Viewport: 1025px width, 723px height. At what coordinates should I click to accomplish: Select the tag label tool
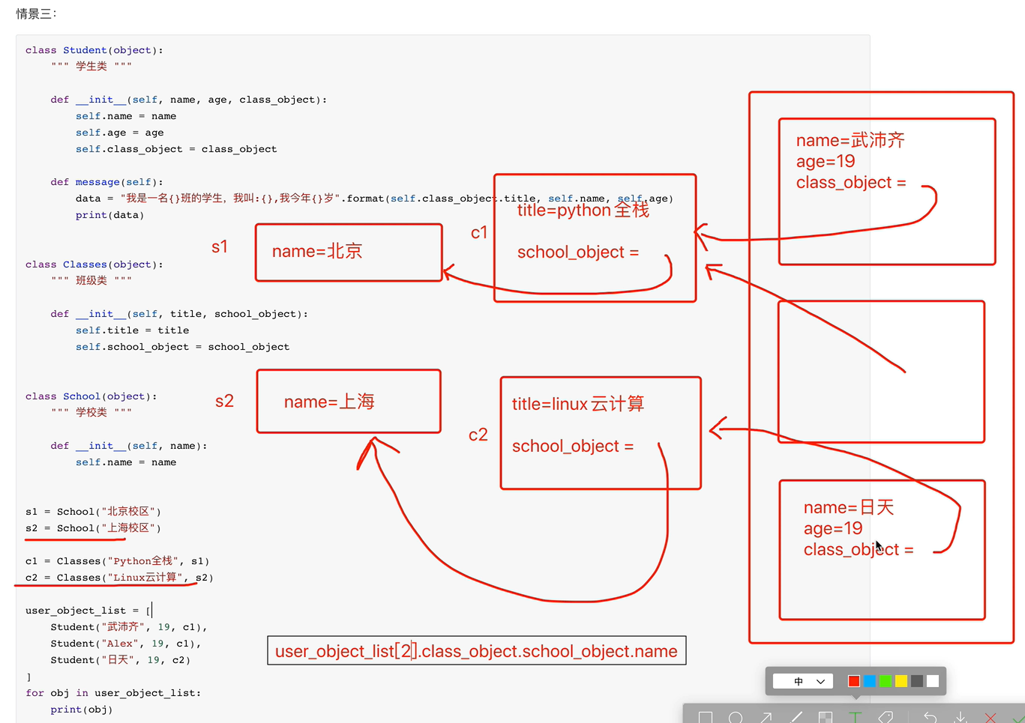(x=886, y=718)
